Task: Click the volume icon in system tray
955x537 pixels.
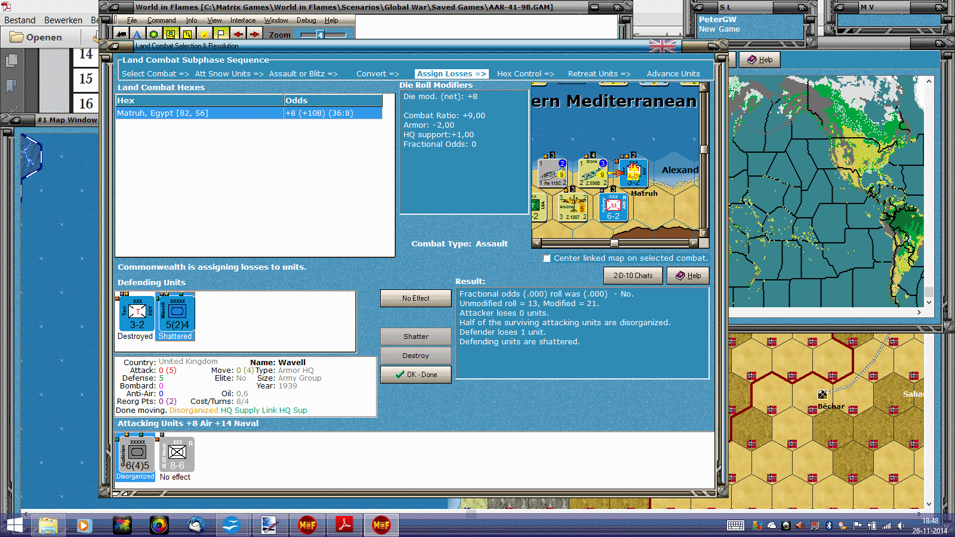Action: point(901,526)
